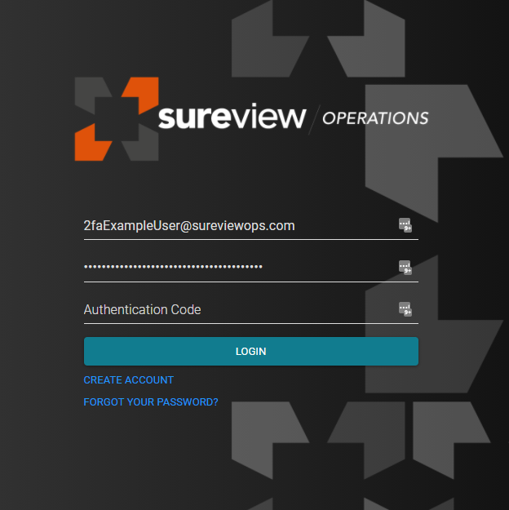Click the password manager icon in Authentication Code field
The height and width of the screenshot is (510, 509).
pyautogui.click(x=405, y=309)
